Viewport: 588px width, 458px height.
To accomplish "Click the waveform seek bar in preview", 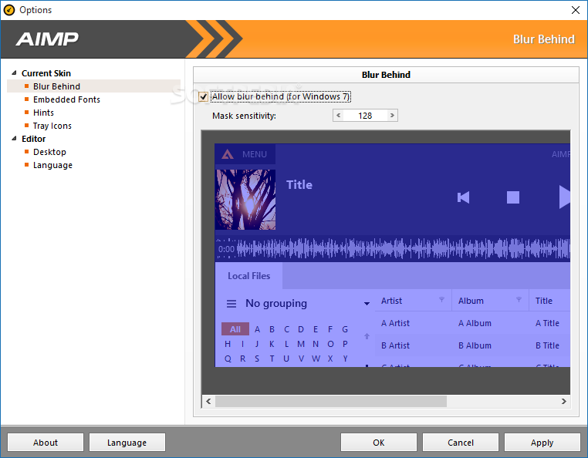I will click(x=403, y=248).
